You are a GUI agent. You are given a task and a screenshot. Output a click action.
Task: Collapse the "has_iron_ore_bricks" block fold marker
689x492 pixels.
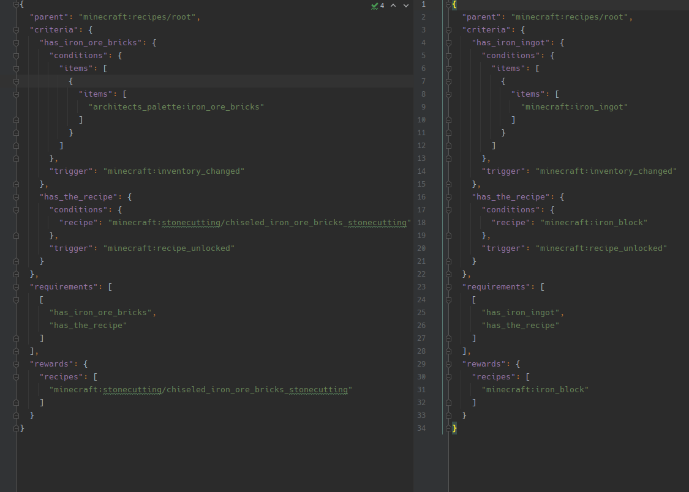coord(17,43)
